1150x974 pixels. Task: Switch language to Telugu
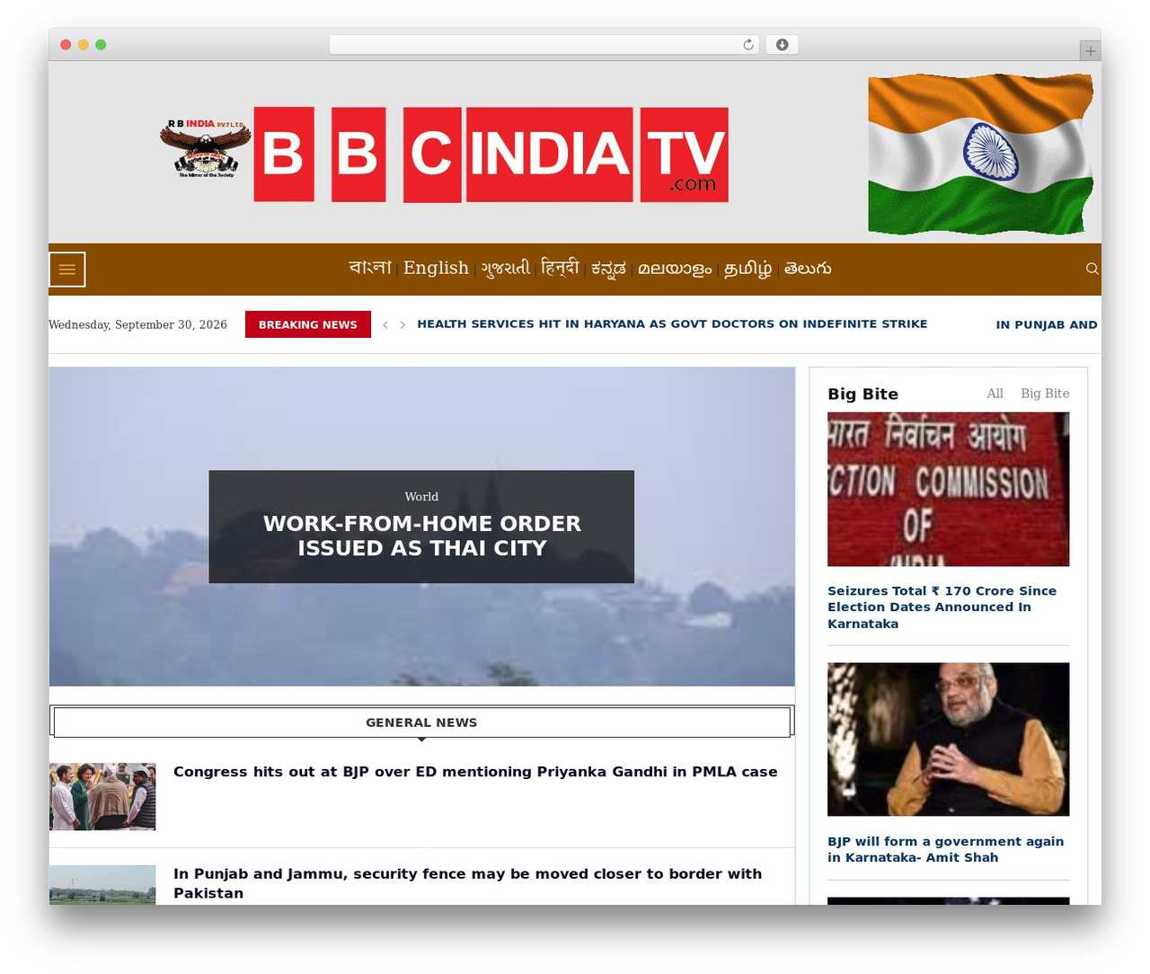pyautogui.click(x=808, y=268)
